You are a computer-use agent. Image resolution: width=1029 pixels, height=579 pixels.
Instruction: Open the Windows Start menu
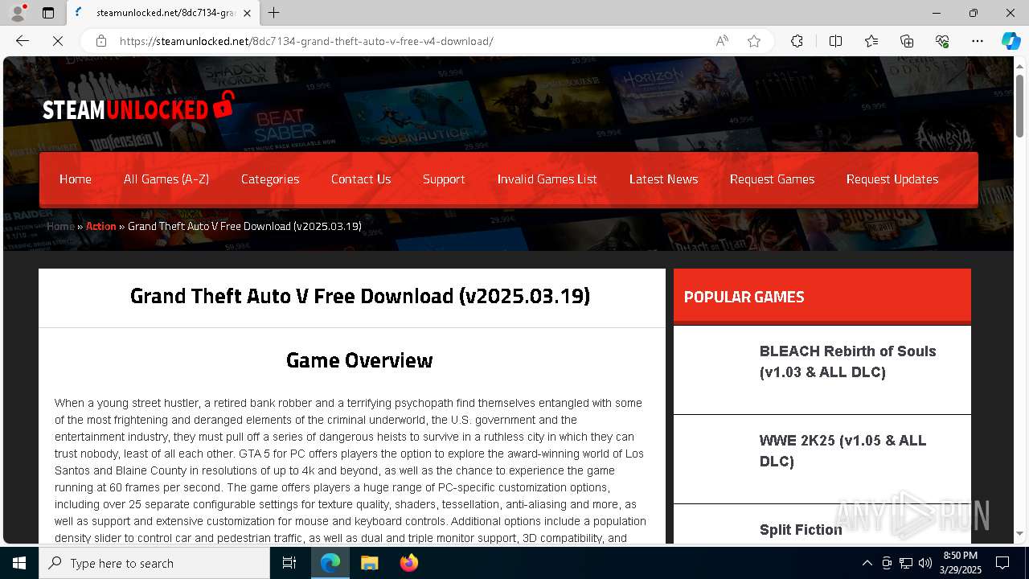(19, 563)
